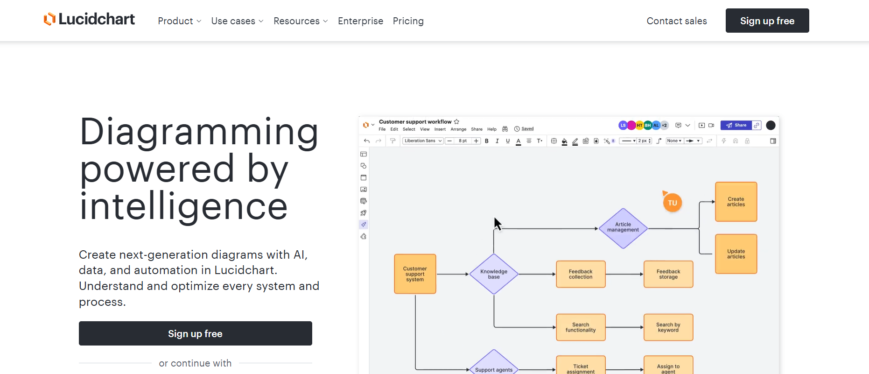The image size is (869, 374).
Task: Click the Redo arrow
Action: (x=378, y=141)
